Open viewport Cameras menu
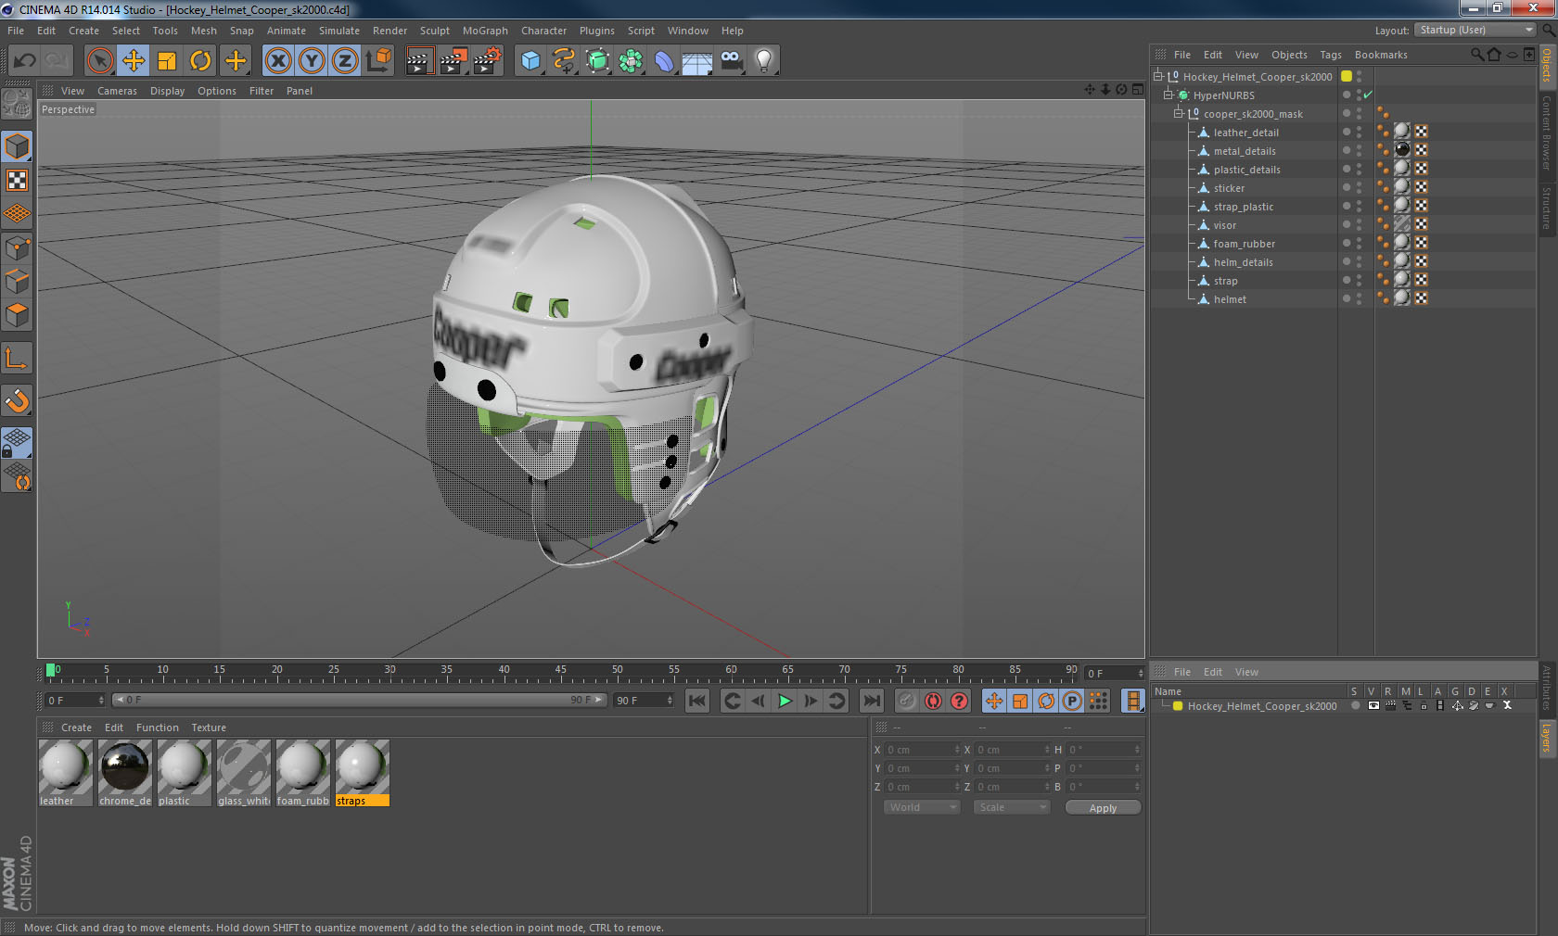The height and width of the screenshot is (936, 1558). 117,91
